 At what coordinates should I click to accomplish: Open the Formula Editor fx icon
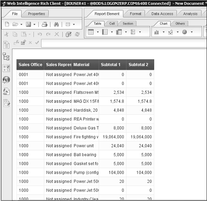(16, 42)
